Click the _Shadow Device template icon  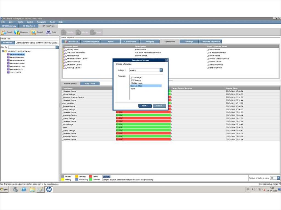(64, 62)
